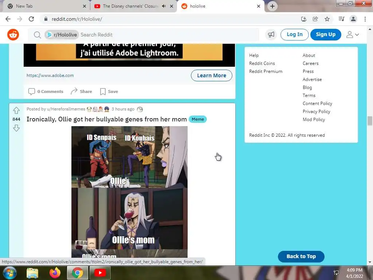Click the share page icon in address bar
Viewport: 373px width, 280px height.
(x=315, y=19)
